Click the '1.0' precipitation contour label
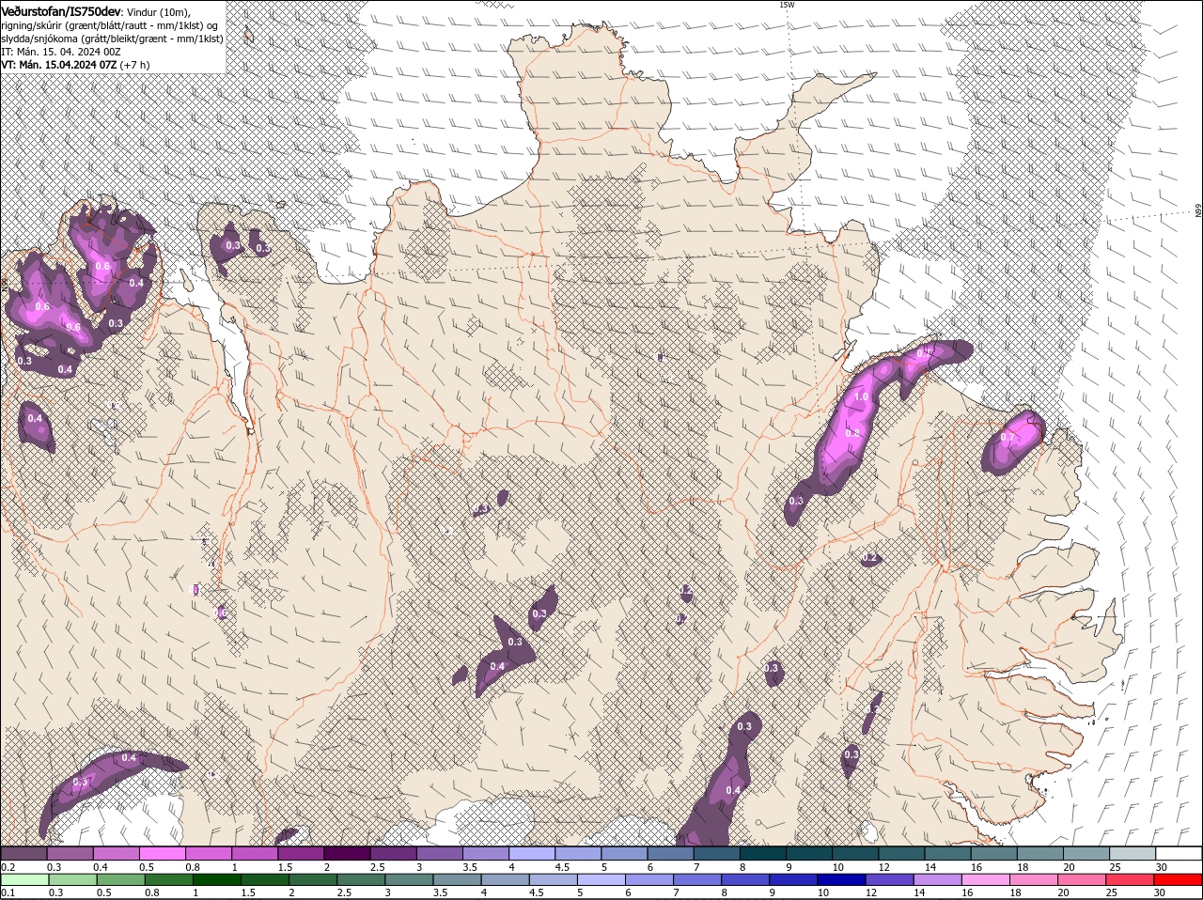 tap(861, 397)
